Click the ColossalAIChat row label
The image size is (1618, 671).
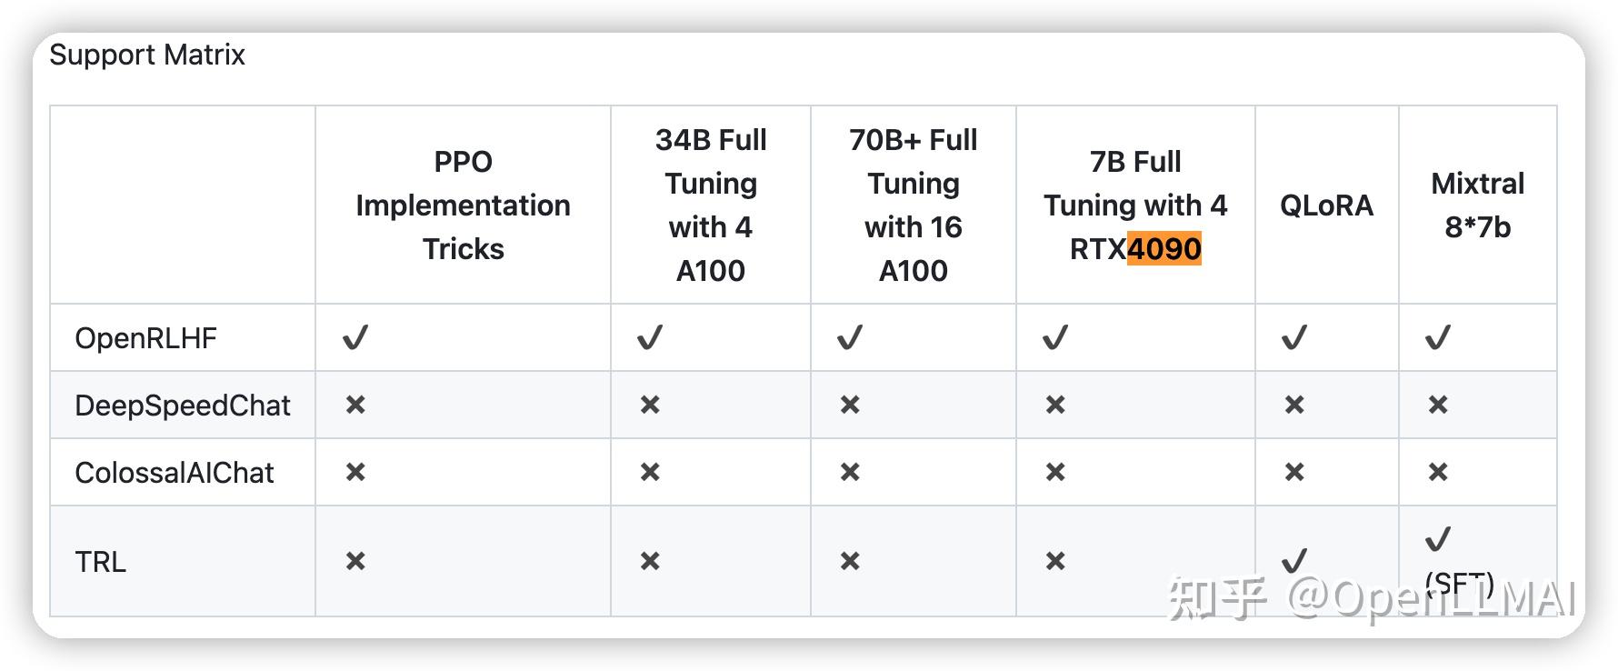coord(175,472)
